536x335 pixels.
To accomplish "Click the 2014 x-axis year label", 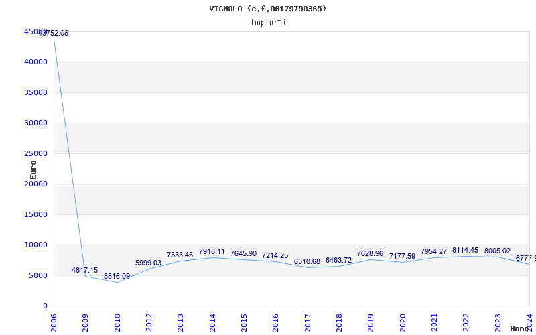I will (x=212, y=323).
